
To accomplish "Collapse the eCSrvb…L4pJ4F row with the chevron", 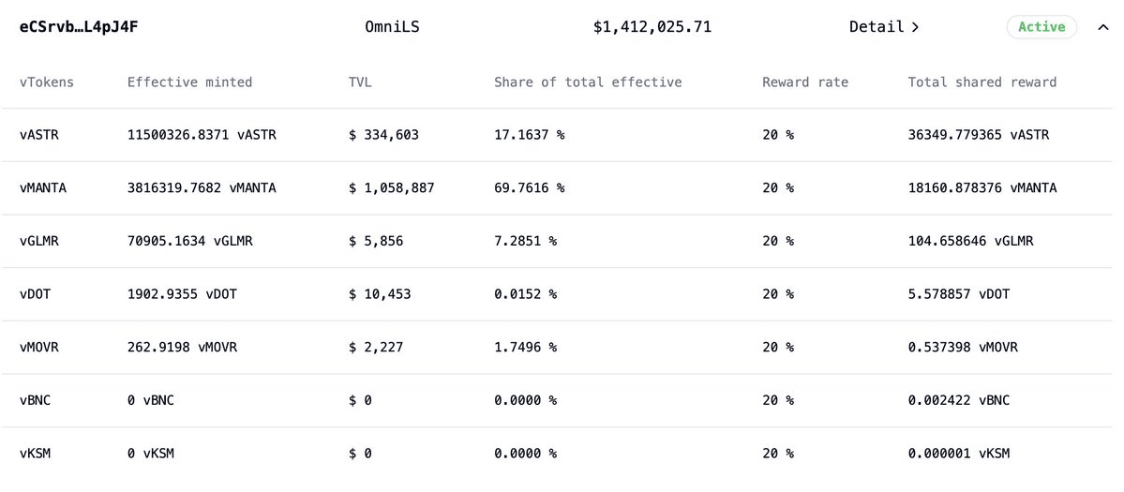I will (x=1102, y=27).
